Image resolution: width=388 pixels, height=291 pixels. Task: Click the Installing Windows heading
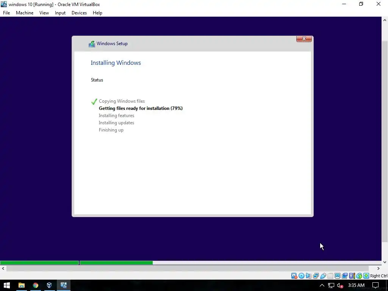pos(116,63)
